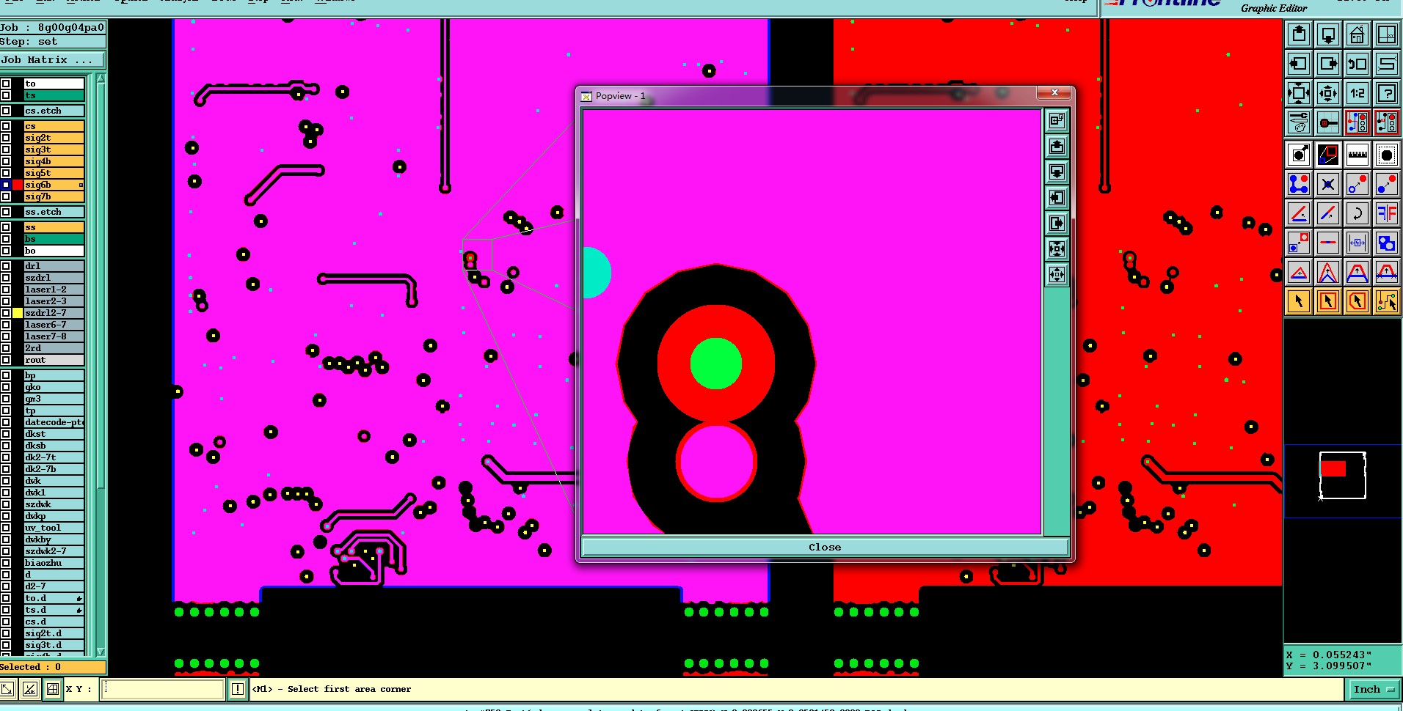The height and width of the screenshot is (711, 1403).
Task: Toggle the checkbox for layer cs.etch
Action: click(x=6, y=111)
